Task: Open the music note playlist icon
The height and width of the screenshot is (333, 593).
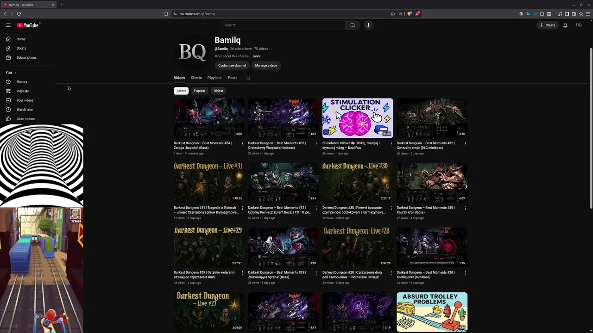Action: click(x=560, y=14)
